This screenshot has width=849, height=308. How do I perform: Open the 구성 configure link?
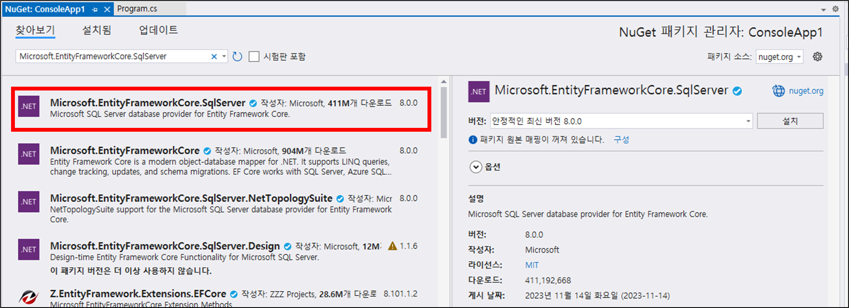[621, 140]
